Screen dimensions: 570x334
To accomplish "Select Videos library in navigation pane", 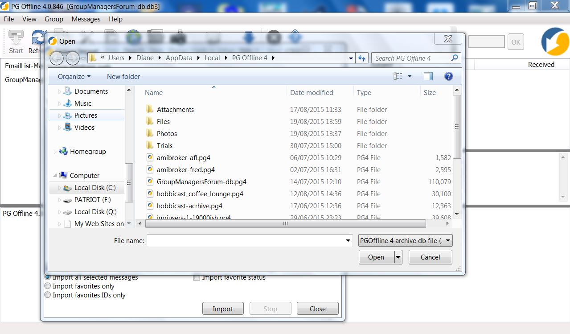I will pos(85,127).
